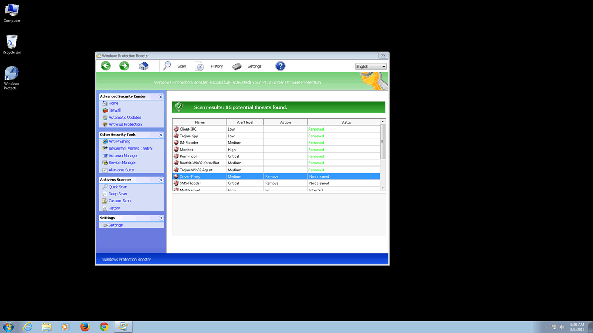Open the English language dropdown
Viewport: 593px width, 333px height.
[x=370, y=66]
